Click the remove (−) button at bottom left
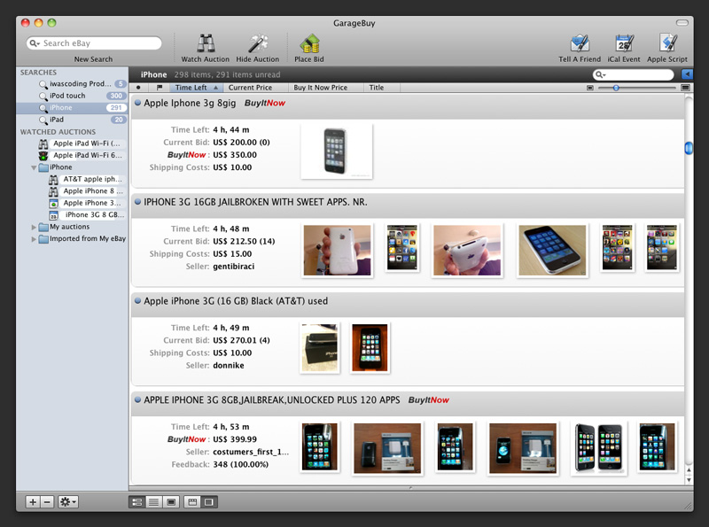 coord(47,502)
